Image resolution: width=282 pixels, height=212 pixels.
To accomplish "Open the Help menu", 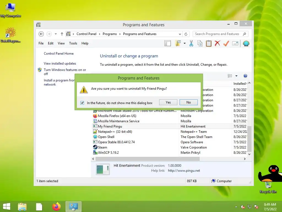I will pos(85,43).
